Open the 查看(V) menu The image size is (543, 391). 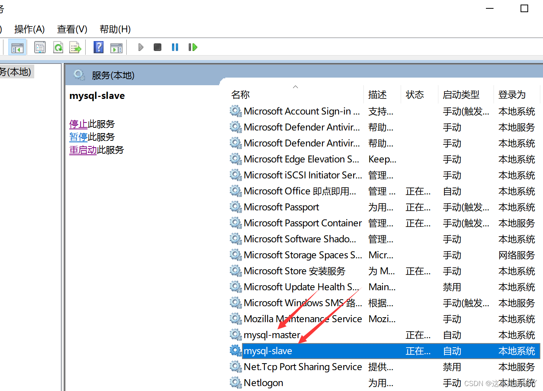point(72,29)
